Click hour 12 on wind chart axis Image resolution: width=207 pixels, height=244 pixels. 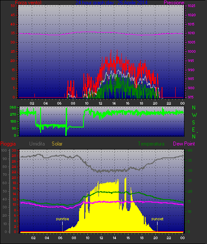click(x=100, y=103)
